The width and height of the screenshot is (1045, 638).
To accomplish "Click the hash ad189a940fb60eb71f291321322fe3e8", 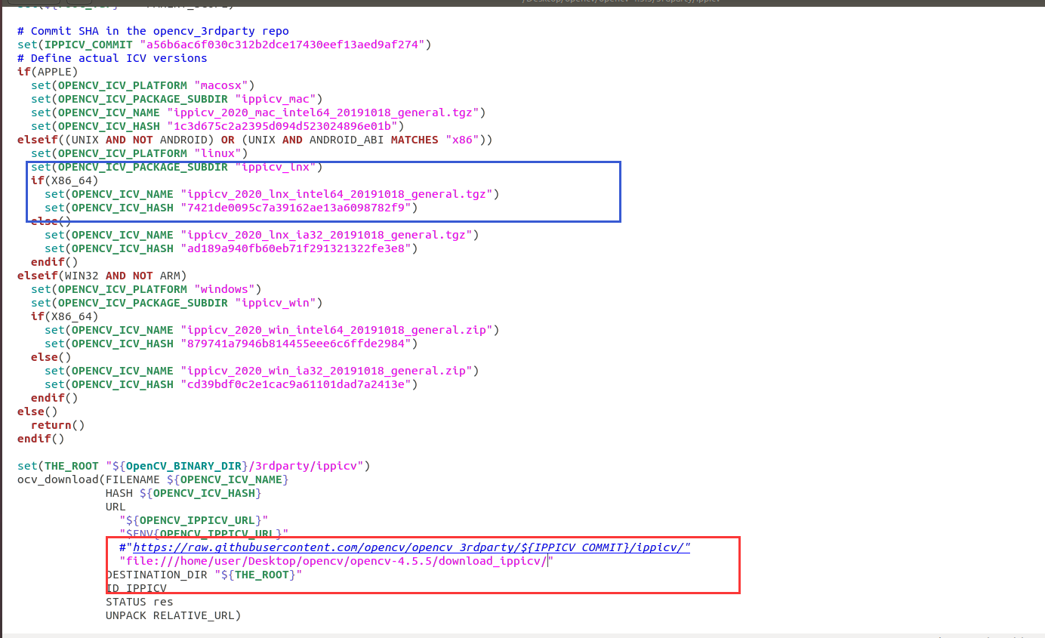I will click(296, 248).
